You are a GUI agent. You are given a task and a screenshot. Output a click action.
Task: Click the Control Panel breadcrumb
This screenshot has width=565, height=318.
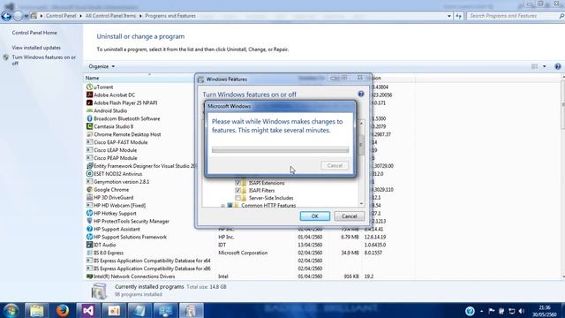point(61,16)
